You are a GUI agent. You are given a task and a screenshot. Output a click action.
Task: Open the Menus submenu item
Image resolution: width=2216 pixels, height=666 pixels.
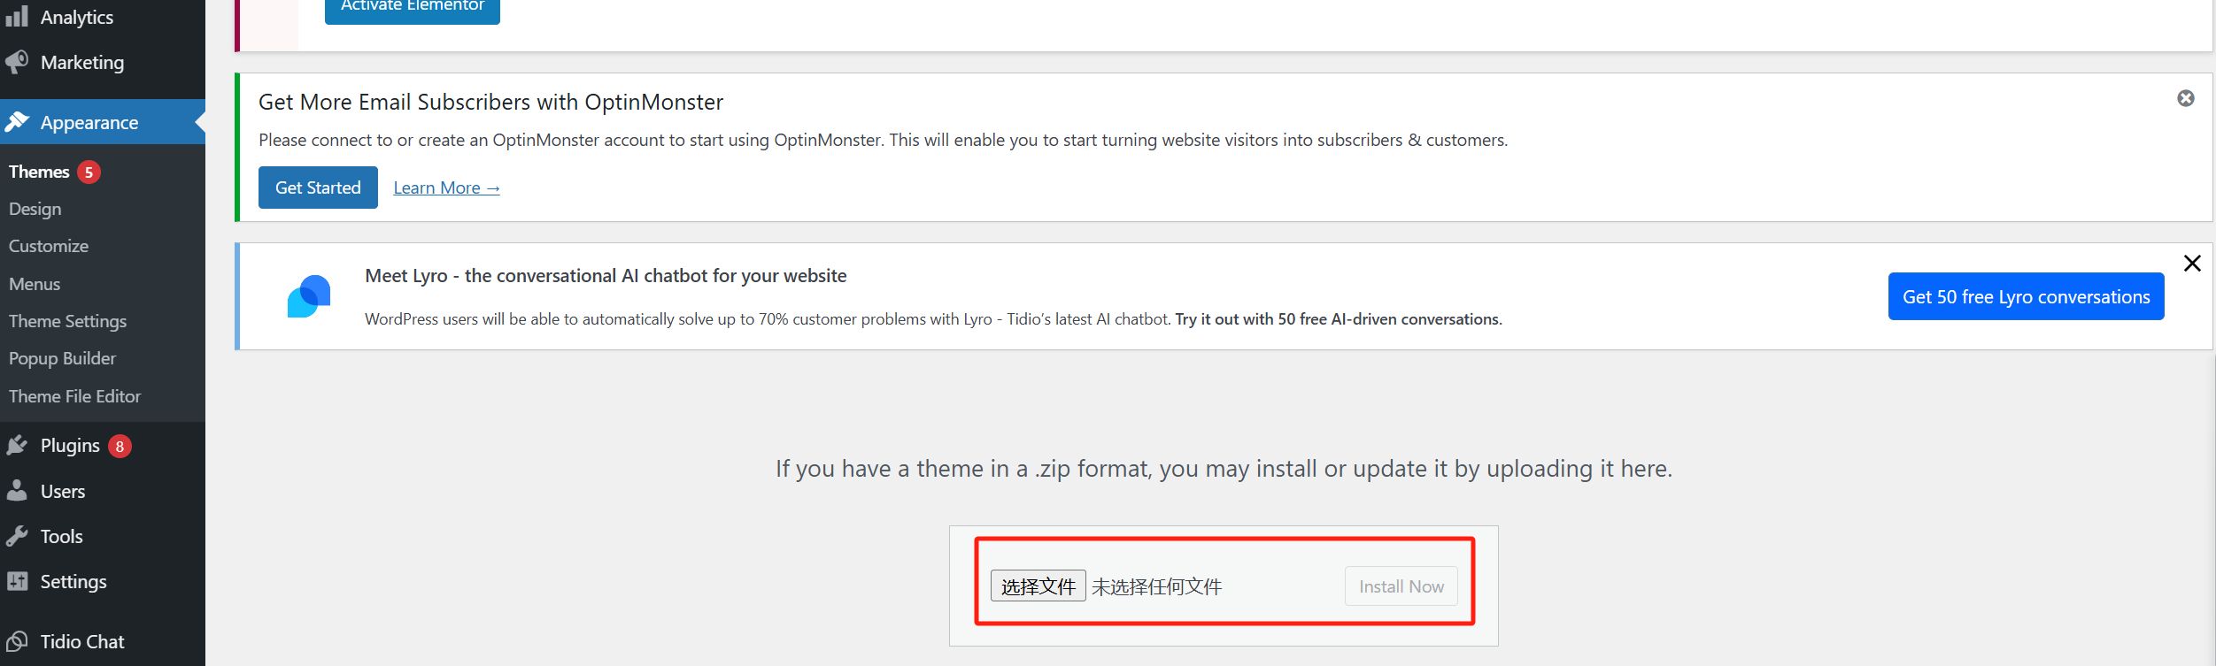[x=35, y=284]
